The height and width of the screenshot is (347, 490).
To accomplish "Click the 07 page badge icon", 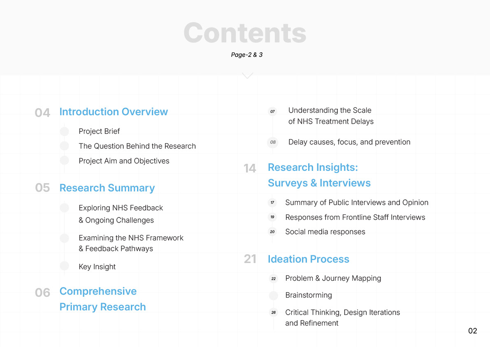I will coord(272,111).
